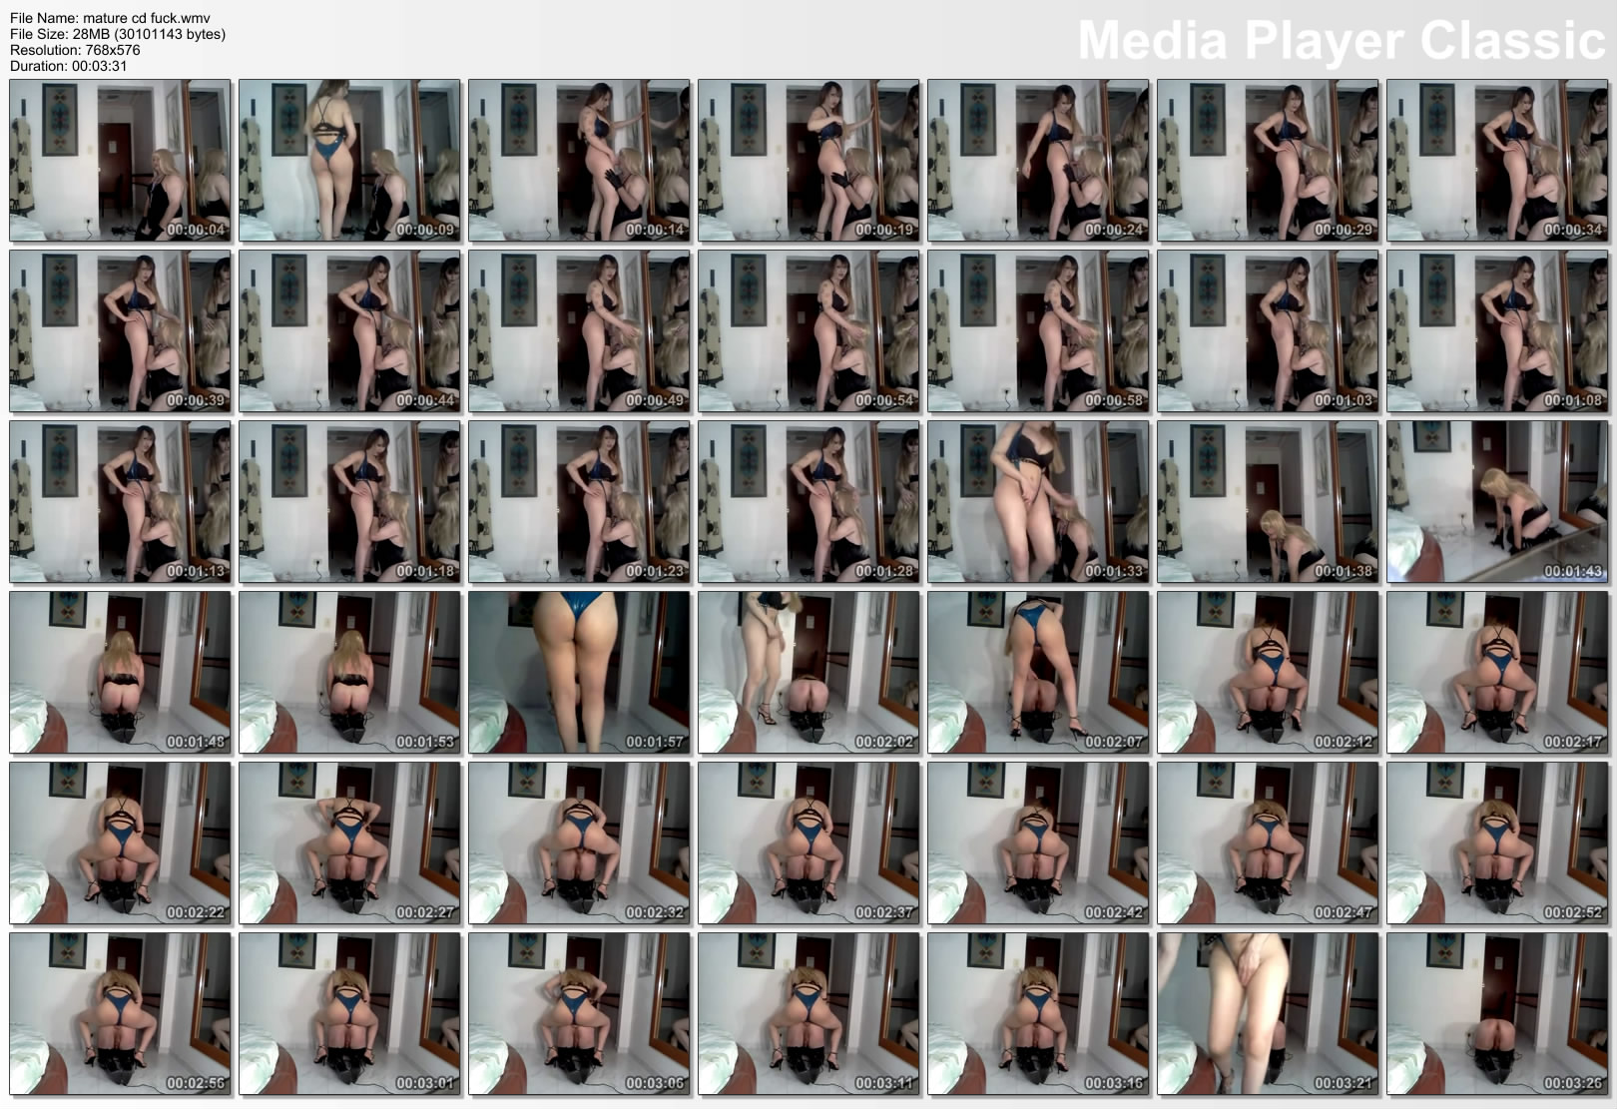Image resolution: width=1617 pixels, height=1109 pixels.
Task: Click the frame with timestamp 00:00:39
Action: tap(120, 331)
